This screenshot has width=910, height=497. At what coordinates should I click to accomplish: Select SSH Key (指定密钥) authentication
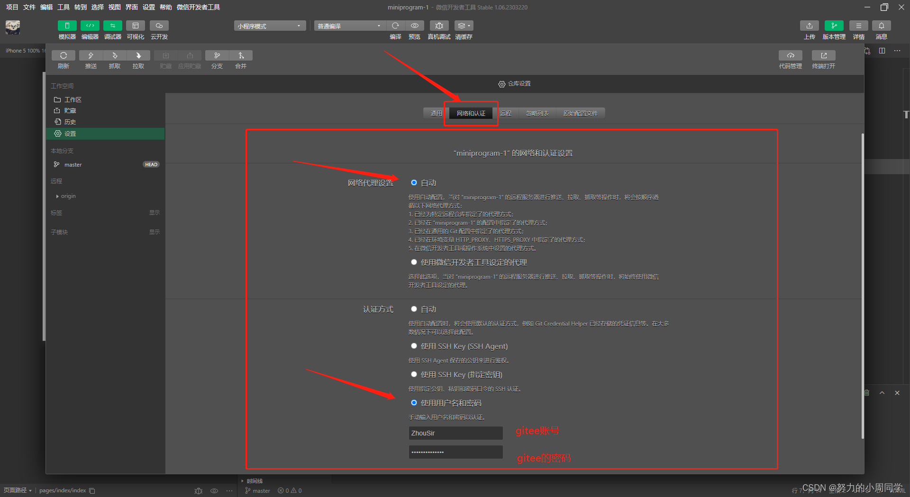point(414,374)
